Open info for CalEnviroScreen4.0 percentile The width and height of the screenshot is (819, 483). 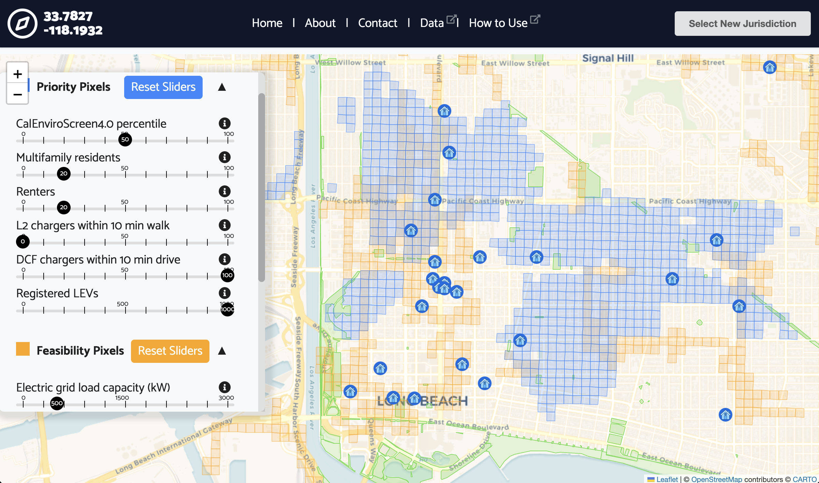(224, 123)
